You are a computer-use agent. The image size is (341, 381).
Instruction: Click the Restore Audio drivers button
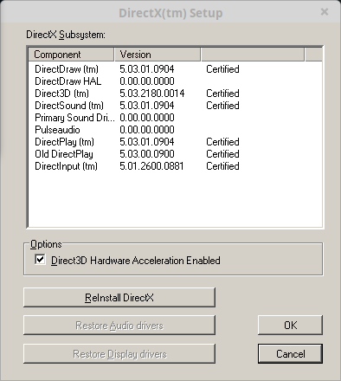119,326
